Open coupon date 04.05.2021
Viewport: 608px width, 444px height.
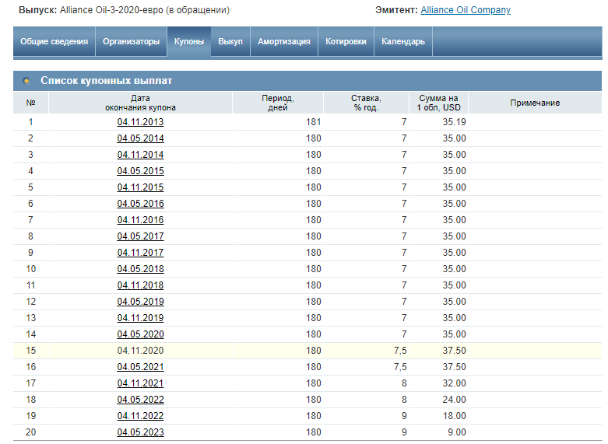point(140,367)
